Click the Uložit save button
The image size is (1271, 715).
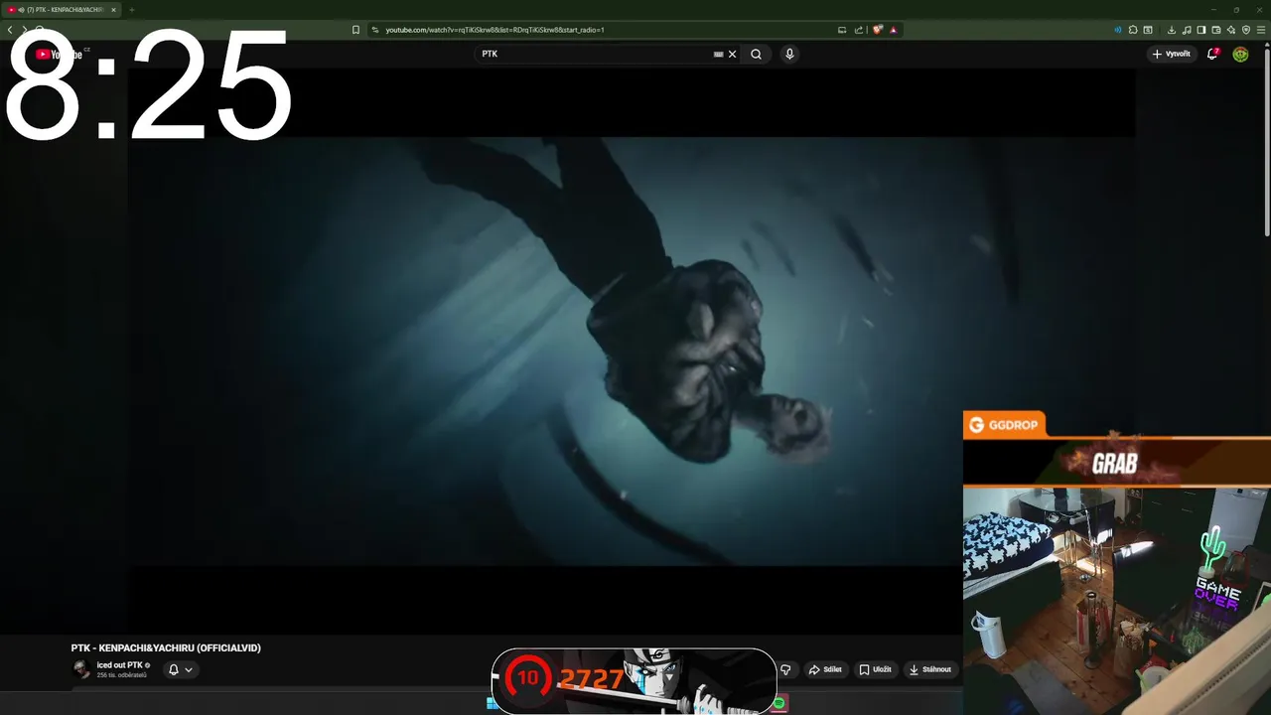[875, 669]
